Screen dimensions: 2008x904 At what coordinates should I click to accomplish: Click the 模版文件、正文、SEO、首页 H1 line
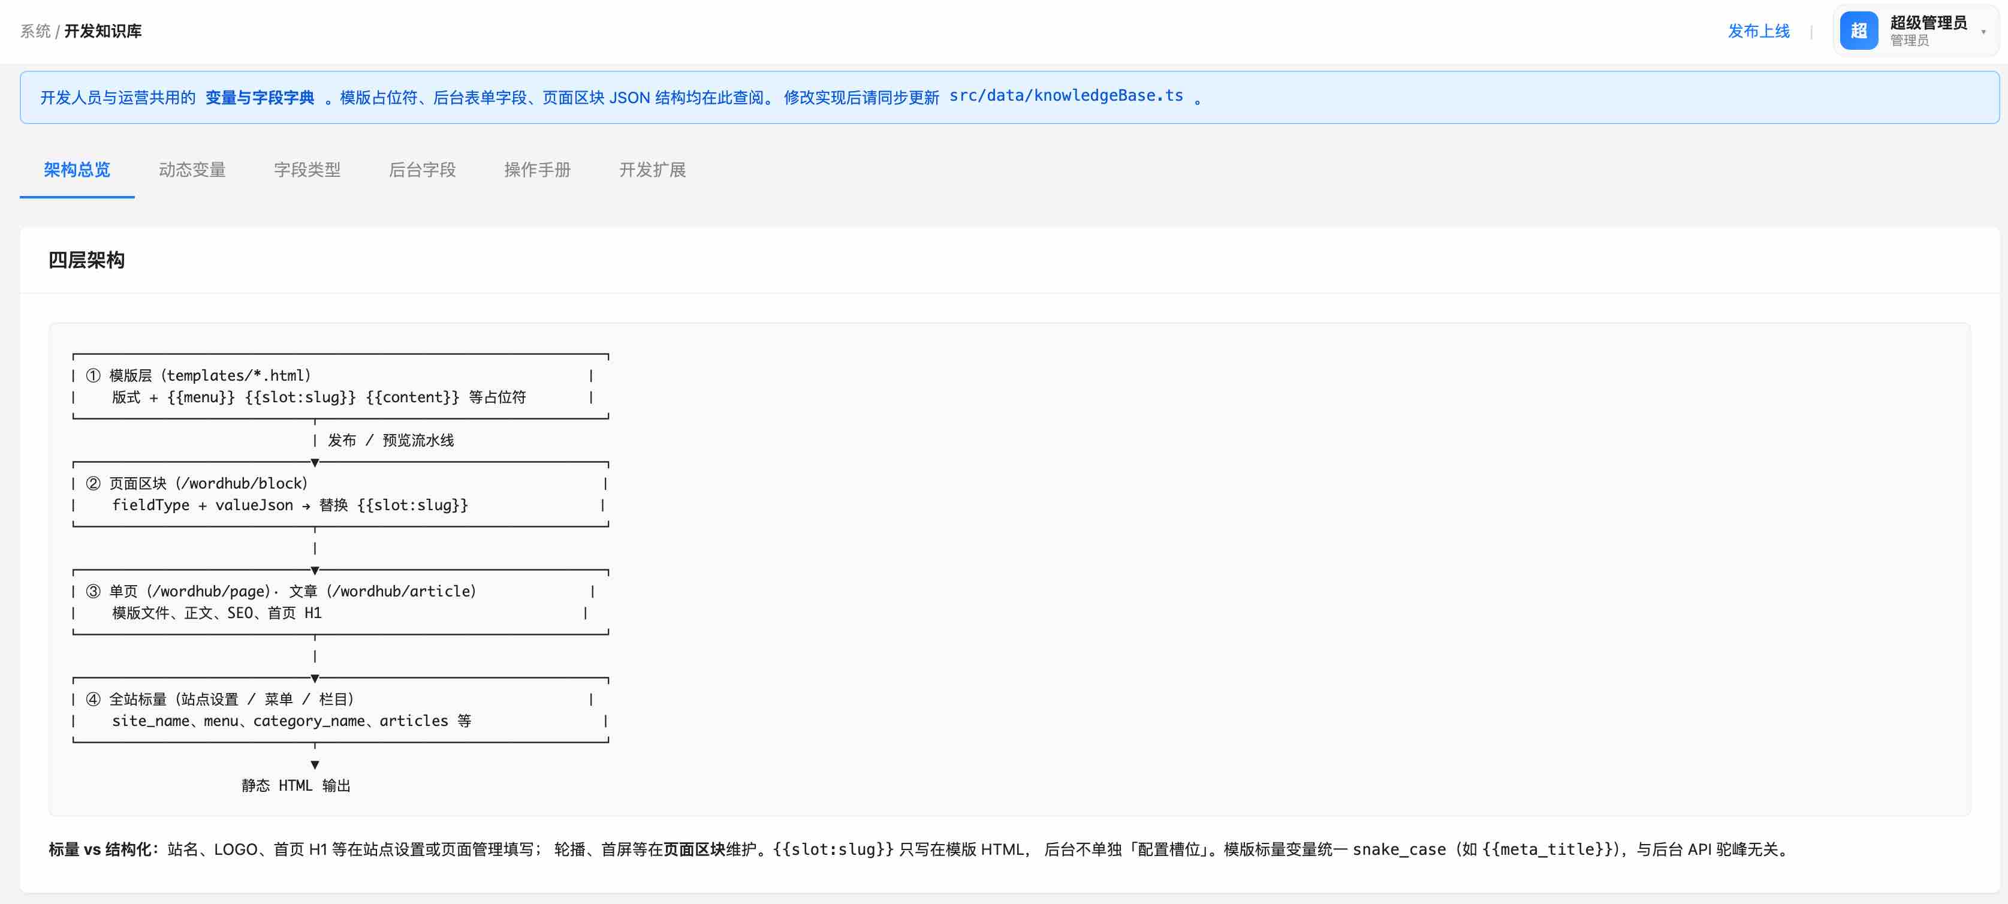click(217, 613)
